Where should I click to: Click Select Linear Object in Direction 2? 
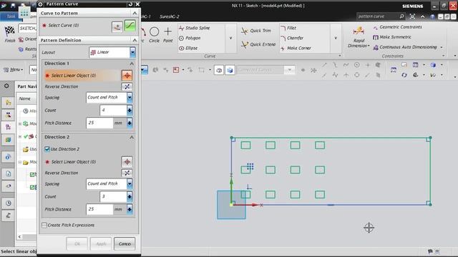point(82,162)
